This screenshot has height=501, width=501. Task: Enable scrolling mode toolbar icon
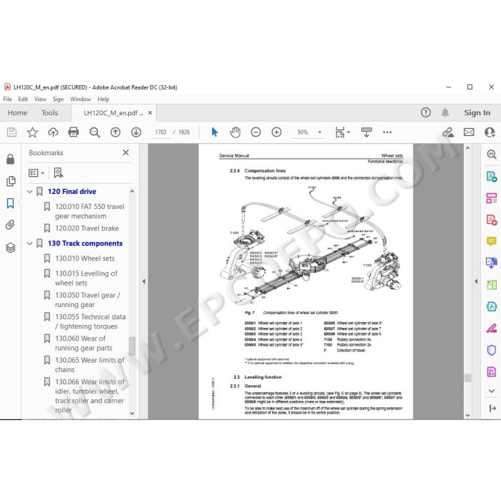(x=366, y=132)
